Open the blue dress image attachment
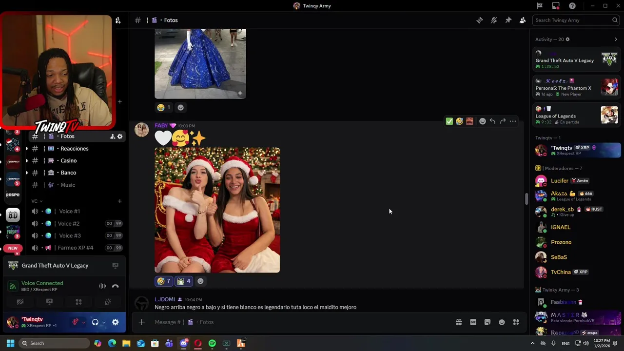Image resolution: width=624 pixels, height=351 pixels. 200,63
